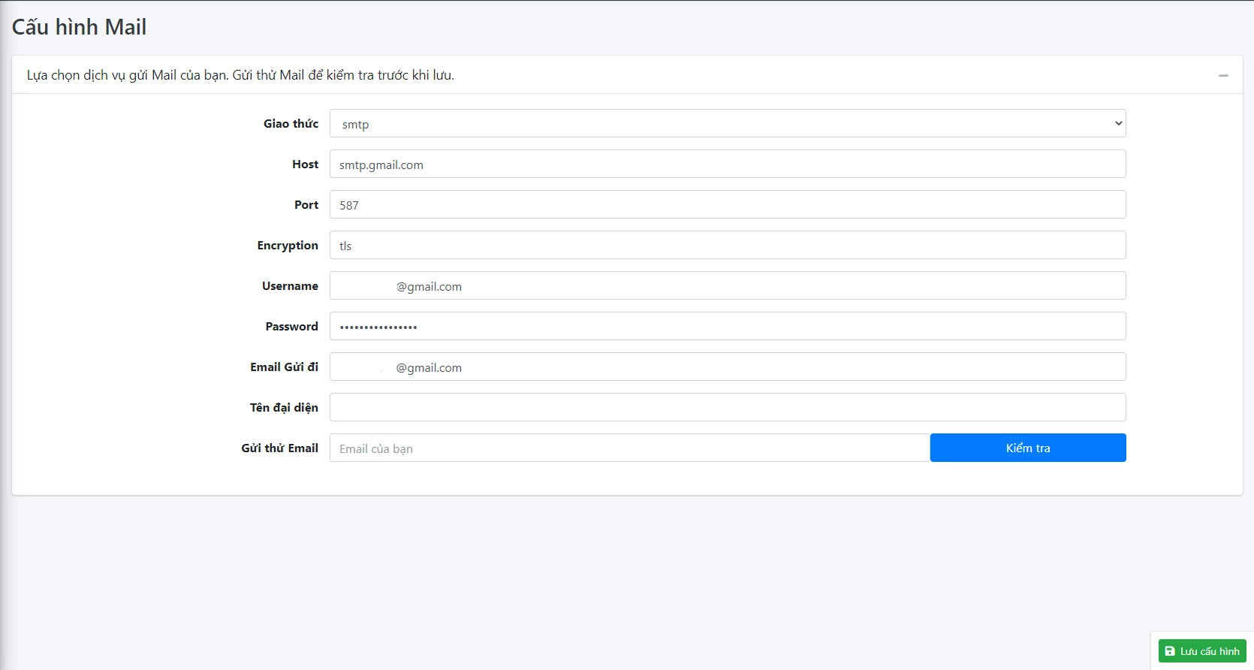
Task: Focus the masked Password field
Action: point(727,327)
